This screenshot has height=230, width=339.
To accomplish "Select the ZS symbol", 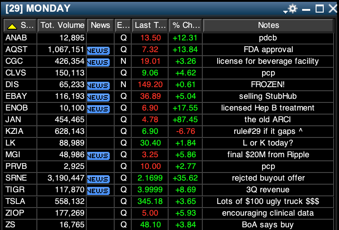I will pos(10,225).
